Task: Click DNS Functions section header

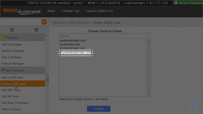Action: point(22,71)
